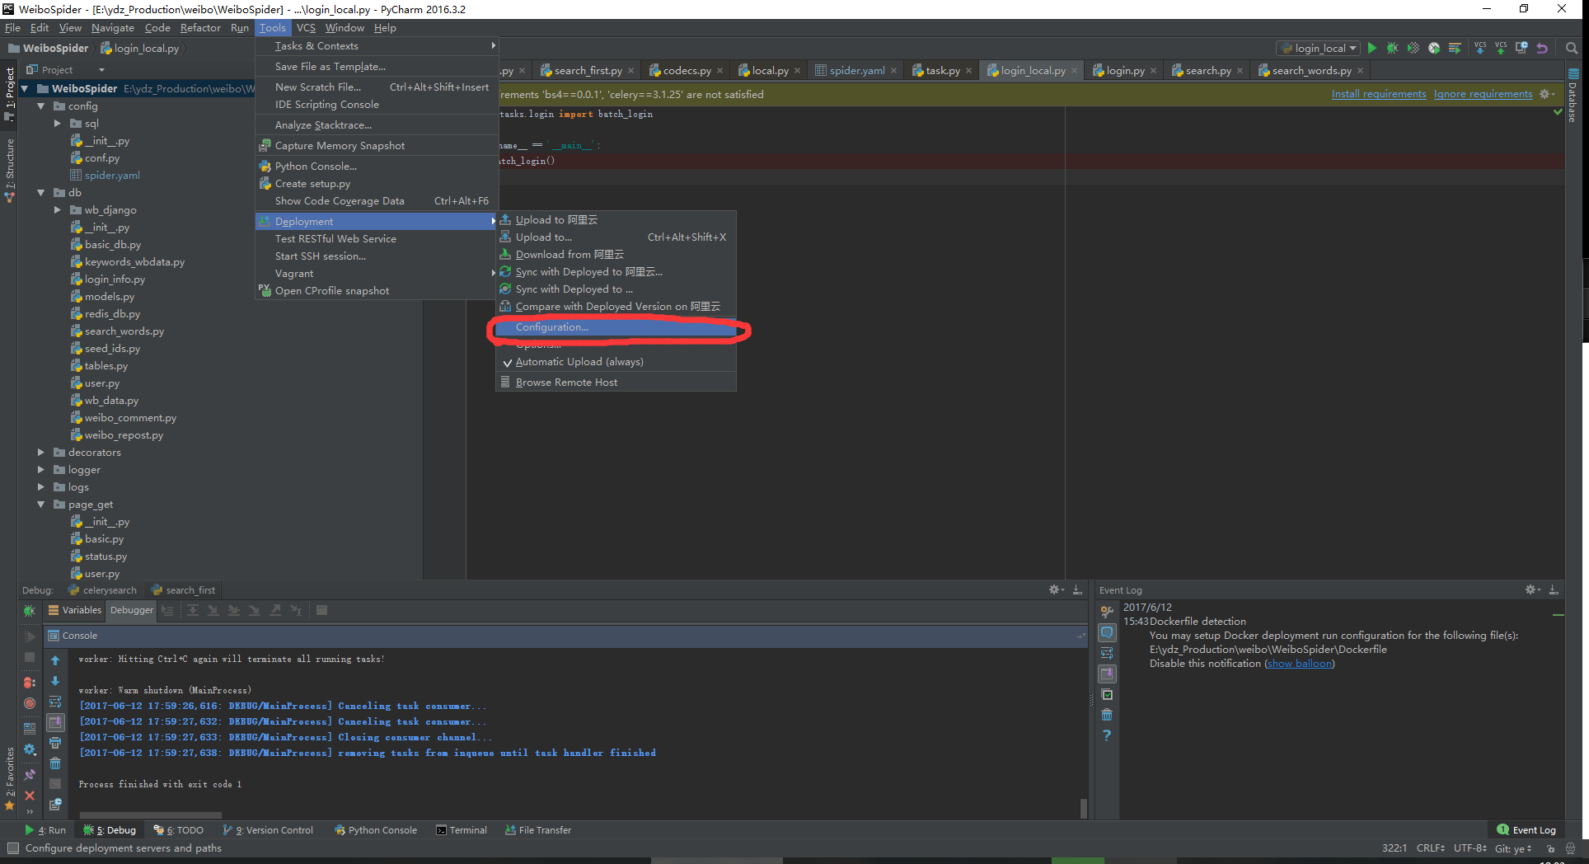The height and width of the screenshot is (864, 1589).
Task: Open Python Console... from Tools menu
Action: 376,167
